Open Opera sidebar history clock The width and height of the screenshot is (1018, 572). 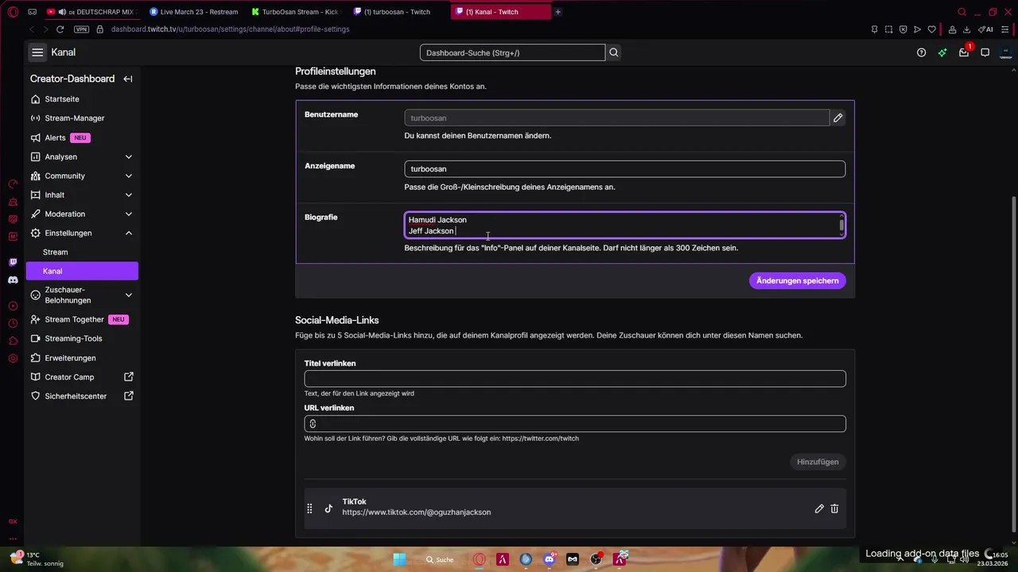(x=13, y=323)
